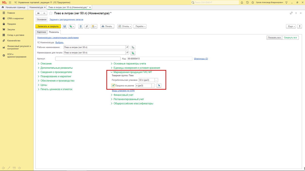
Task: Open the create-based-on icon dropdown
Action: [x=72, y=26]
